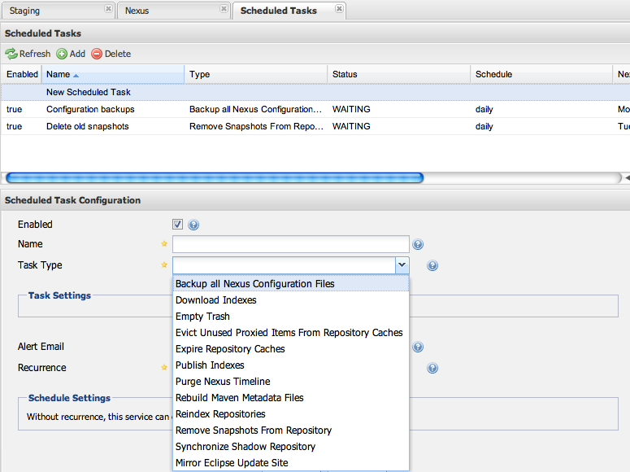Choose Mirror Eclipse Update Site option

pyautogui.click(x=291, y=463)
